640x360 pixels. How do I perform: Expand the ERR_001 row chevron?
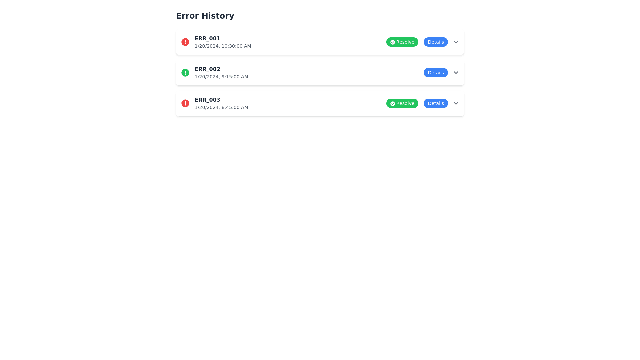pyautogui.click(x=456, y=42)
